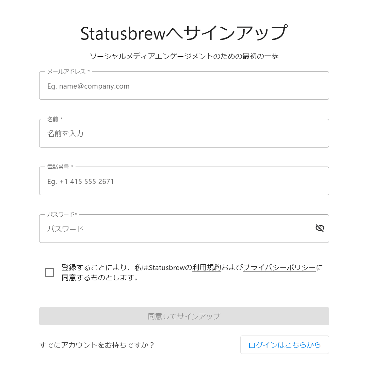Open the プライバシーポリシー privacy policy link

click(279, 268)
